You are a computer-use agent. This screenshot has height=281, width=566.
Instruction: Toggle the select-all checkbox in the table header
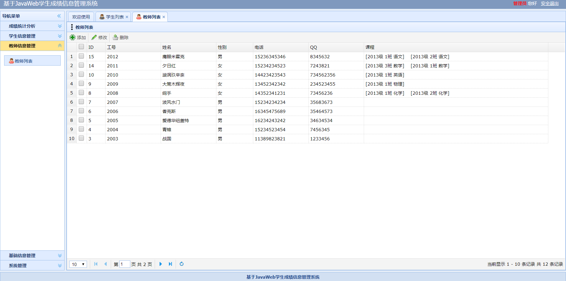(81, 46)
